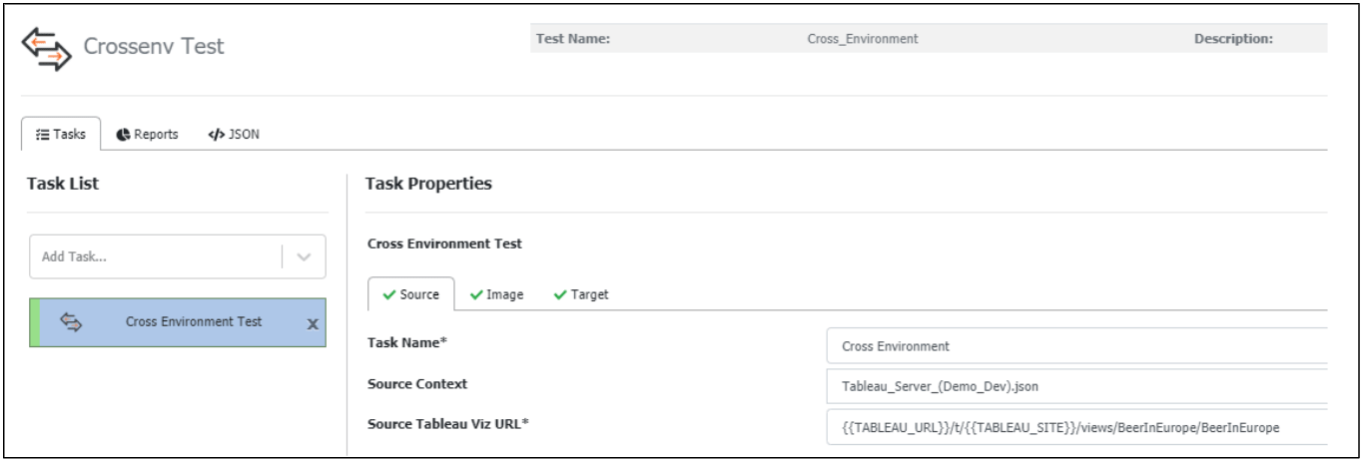The image size is (1363, 463).
Task: Click the Source Tableau Viz URL field
Action: point(1078,427)
